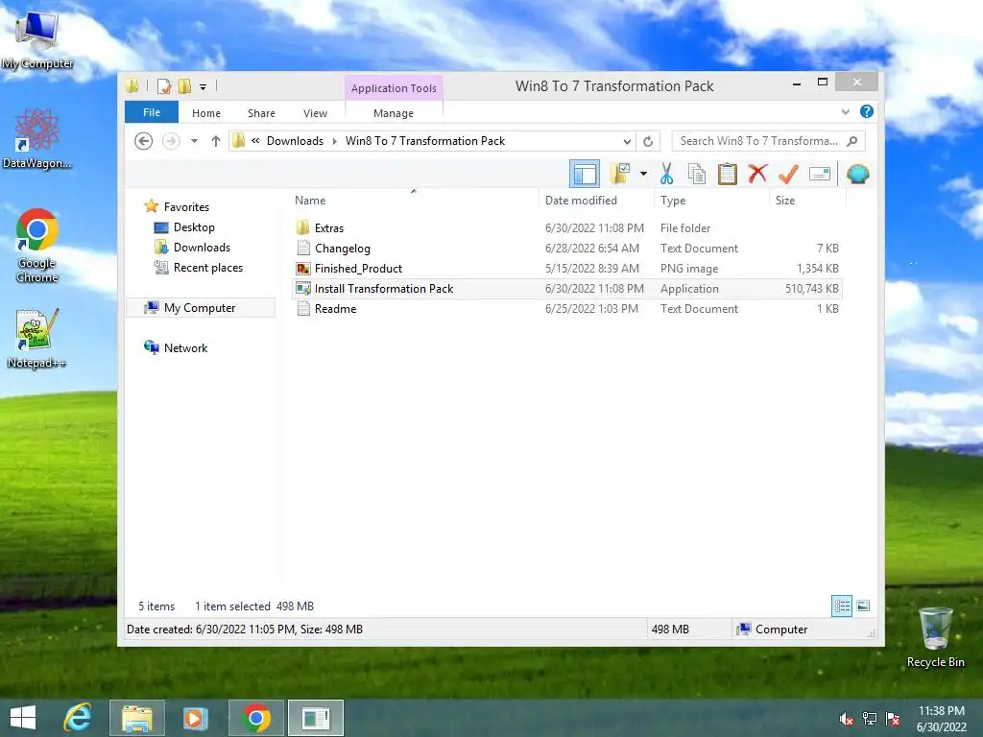Click the muted volume tray icon
The width and height of the screenshot is (983, 737).
pyautogui.click(x=846, y=719)
